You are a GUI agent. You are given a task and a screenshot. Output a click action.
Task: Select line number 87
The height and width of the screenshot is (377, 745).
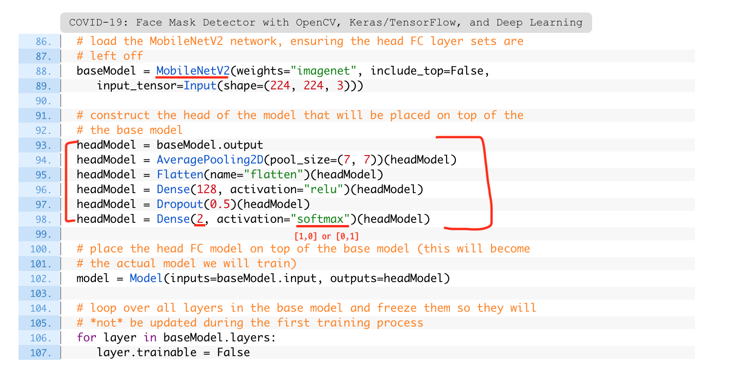coord(44,57)
